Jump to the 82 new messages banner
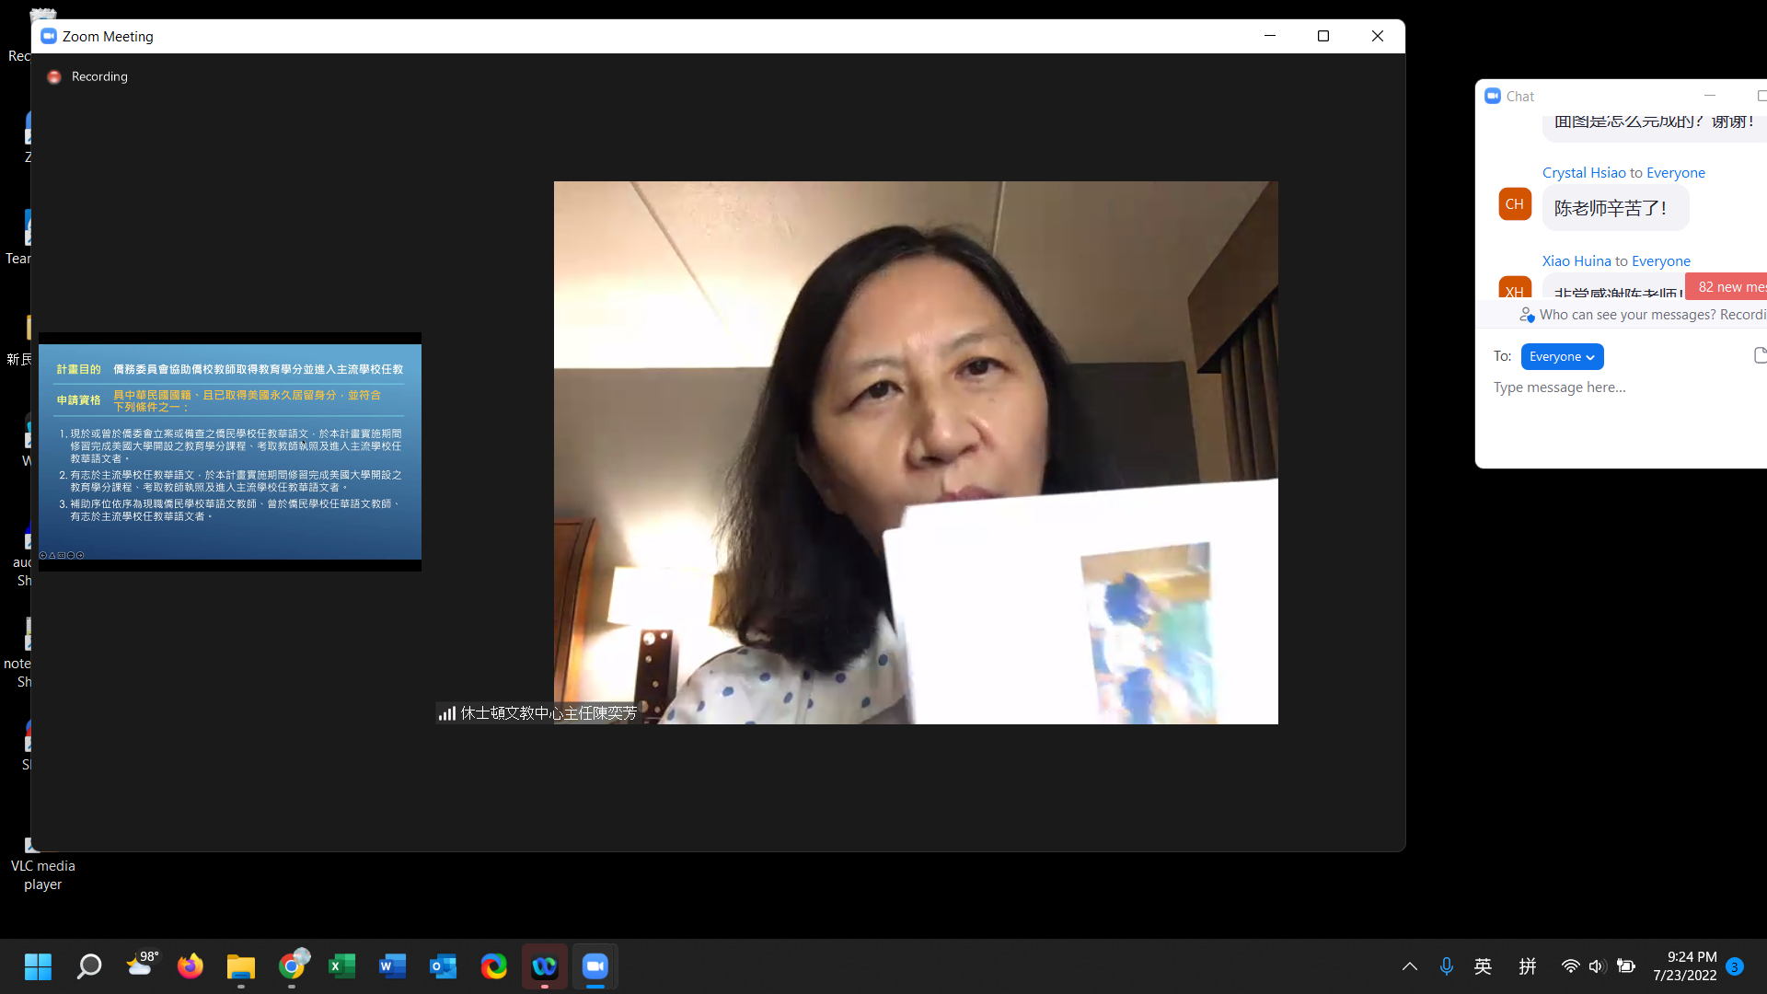1767x994 pixels. pos(1728,287)
